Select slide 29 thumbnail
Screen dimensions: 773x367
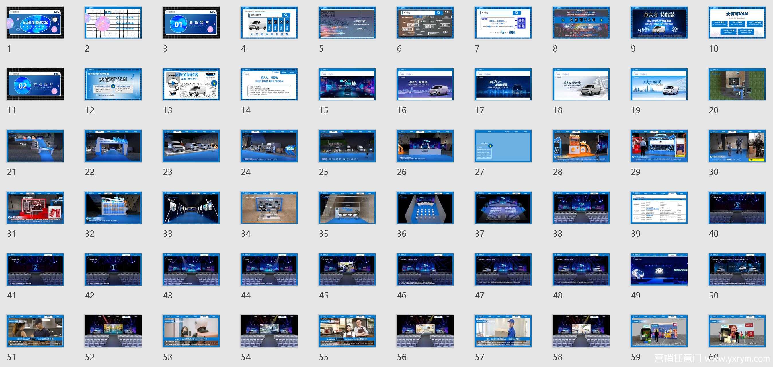click(x=659, y=146)
